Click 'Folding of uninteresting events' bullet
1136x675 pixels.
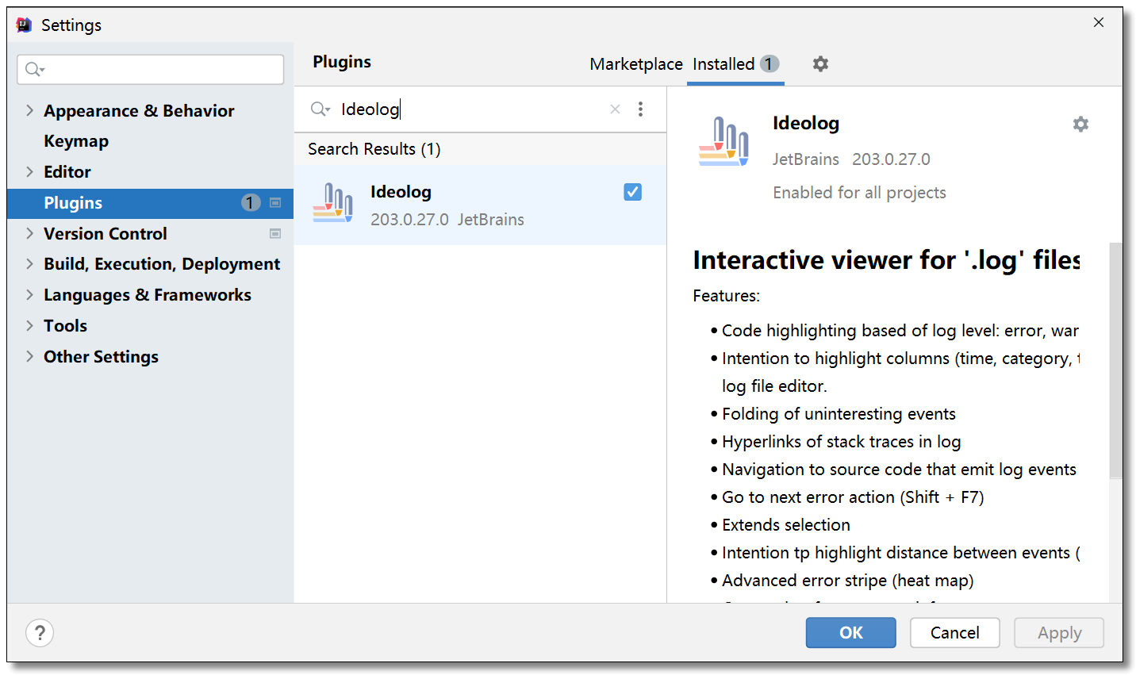pyautogui.click(x=839, y=414)
